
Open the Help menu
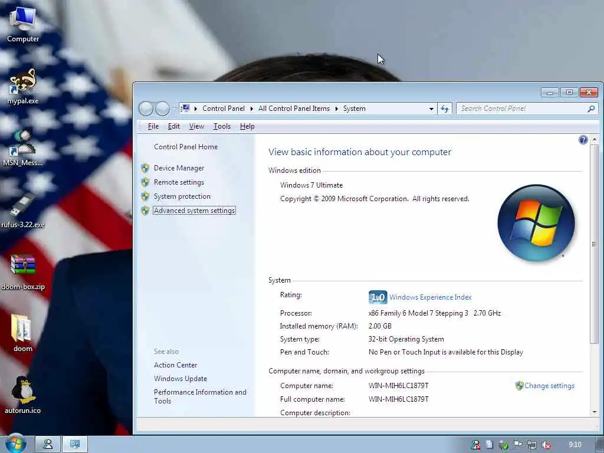(x=247, y=126)
